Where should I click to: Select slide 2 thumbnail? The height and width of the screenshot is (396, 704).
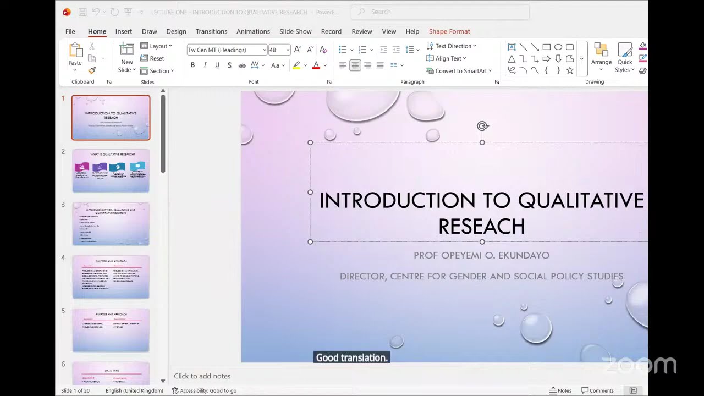coord(111,170)
